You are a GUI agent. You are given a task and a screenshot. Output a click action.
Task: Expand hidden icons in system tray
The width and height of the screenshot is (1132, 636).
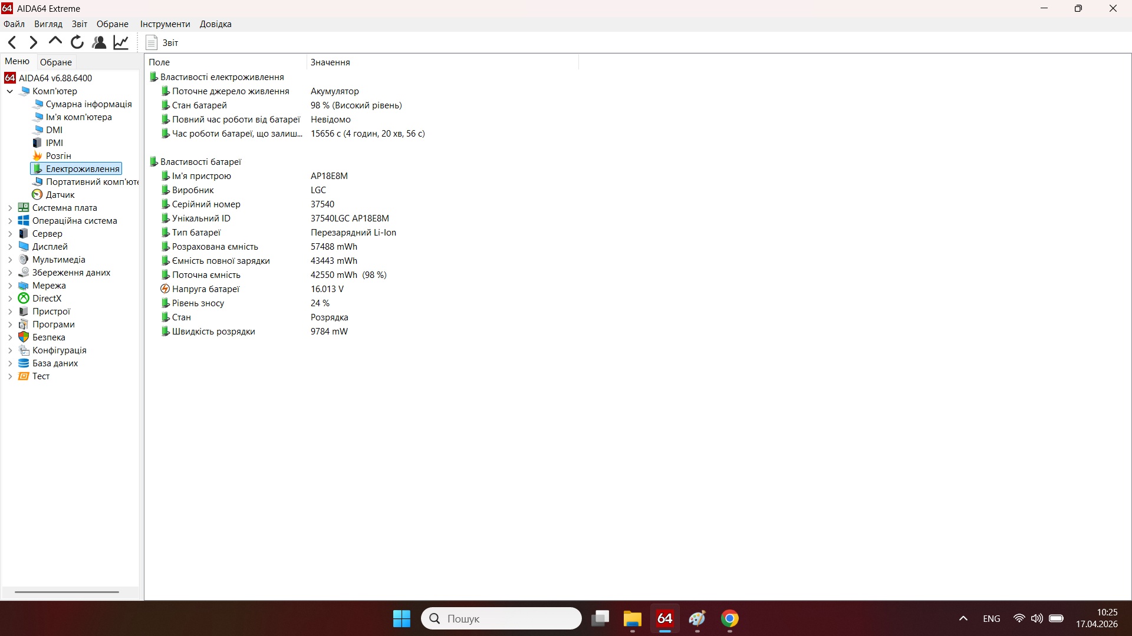coord(962,618)
